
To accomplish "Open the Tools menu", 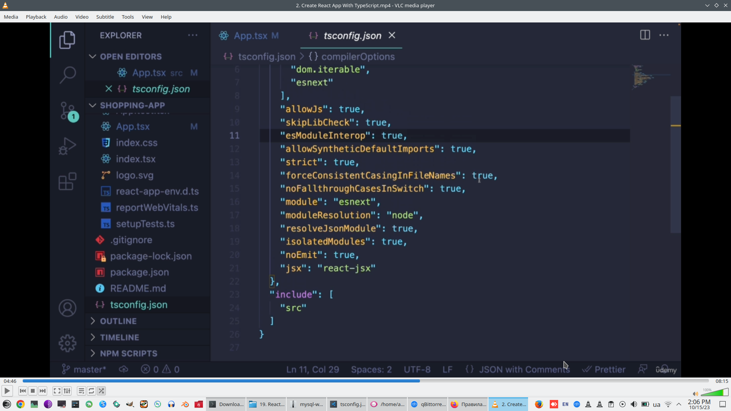I will (x=128, y=17).
